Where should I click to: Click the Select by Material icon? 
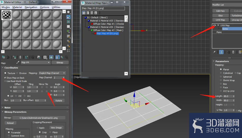(68, 46)
